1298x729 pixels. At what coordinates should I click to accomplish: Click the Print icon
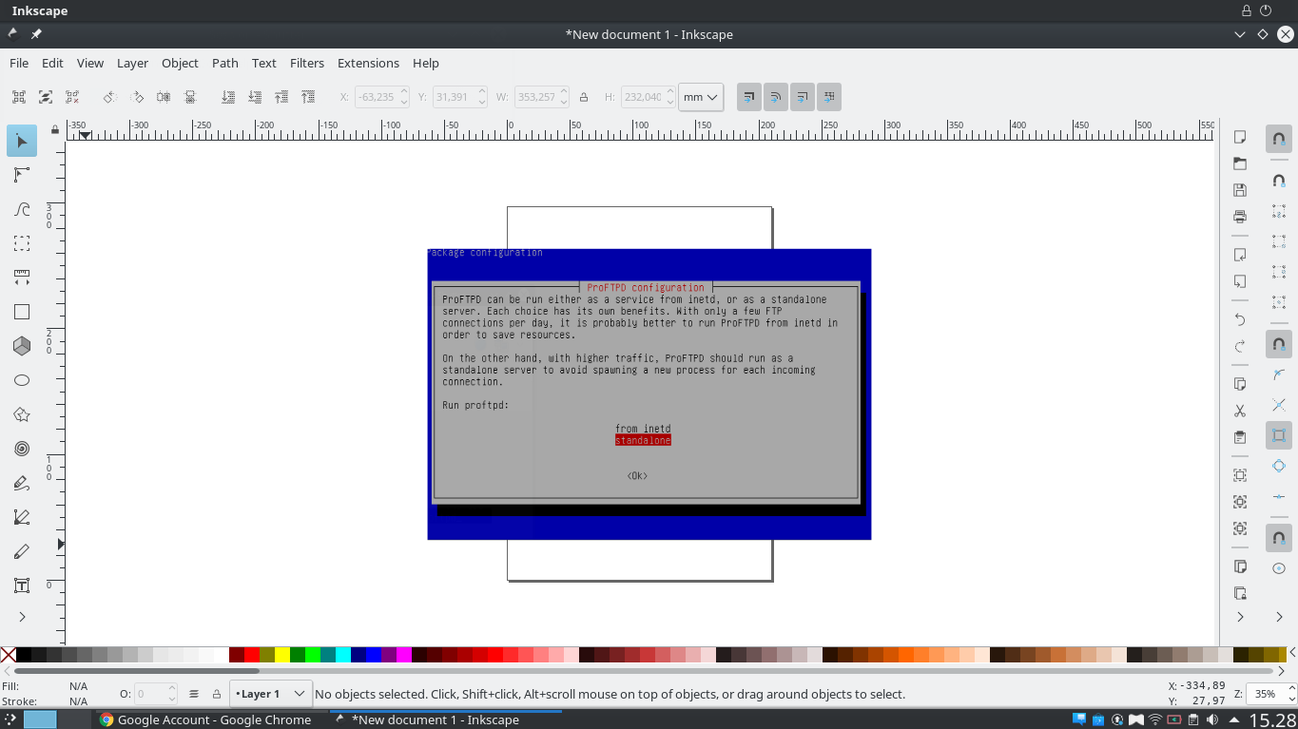(1240, 217)
